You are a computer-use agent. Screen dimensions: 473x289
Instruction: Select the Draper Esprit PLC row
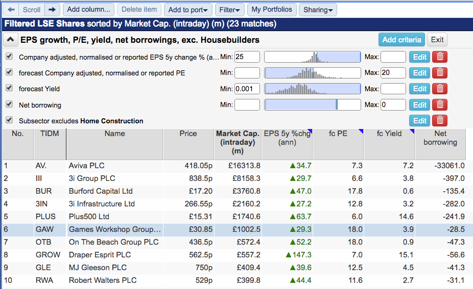pyautogui.click(x=238, y=255)
